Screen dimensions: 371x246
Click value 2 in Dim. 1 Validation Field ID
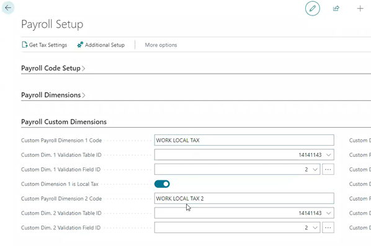point(306,169)
